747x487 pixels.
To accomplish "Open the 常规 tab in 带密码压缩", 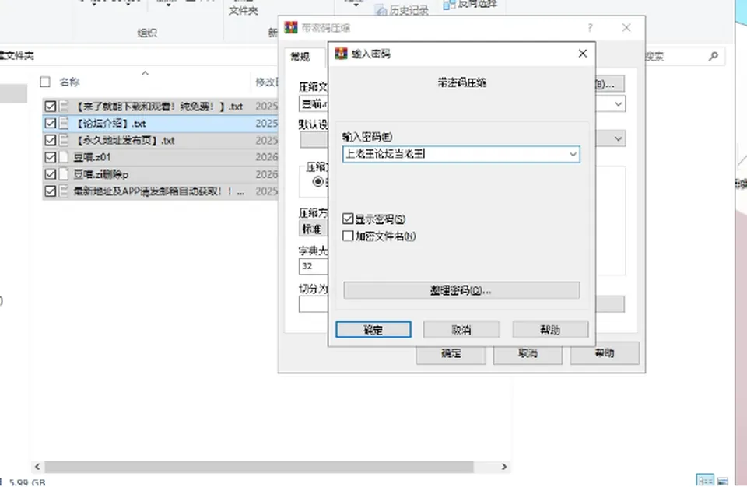I will coord(300,57).
